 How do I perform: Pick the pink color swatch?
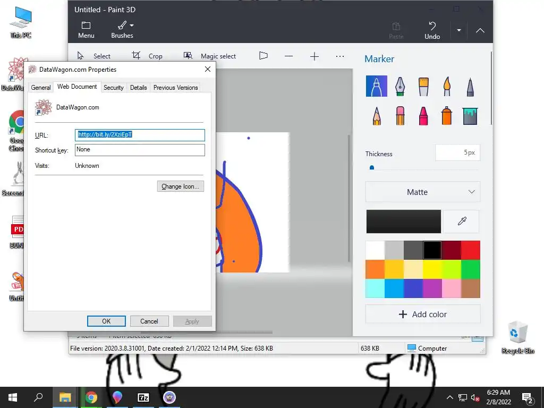click(x=452, y=288)
